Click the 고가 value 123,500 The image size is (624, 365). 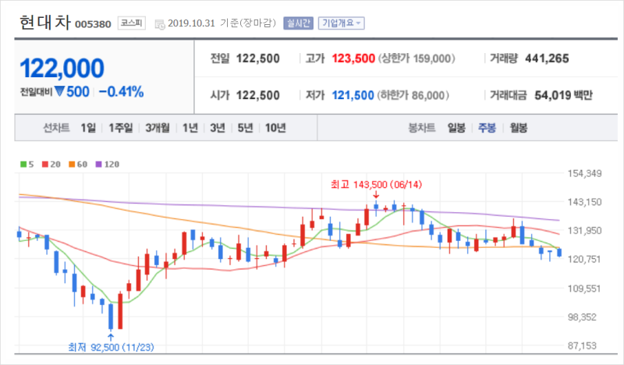[353, 58]
